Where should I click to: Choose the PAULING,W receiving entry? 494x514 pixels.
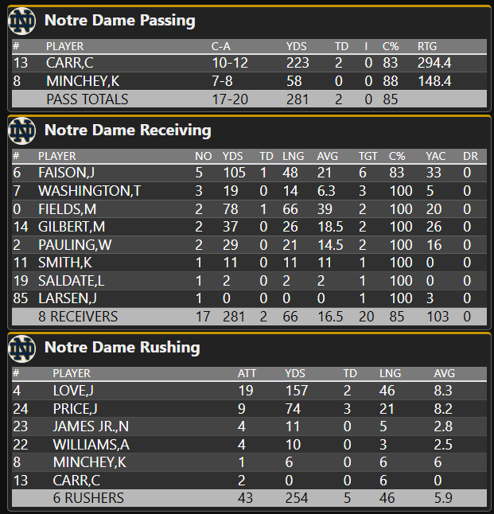tap(74, 244)
